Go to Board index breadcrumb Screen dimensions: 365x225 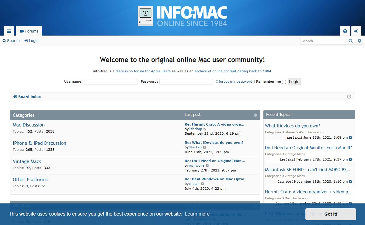click(27, 97)
